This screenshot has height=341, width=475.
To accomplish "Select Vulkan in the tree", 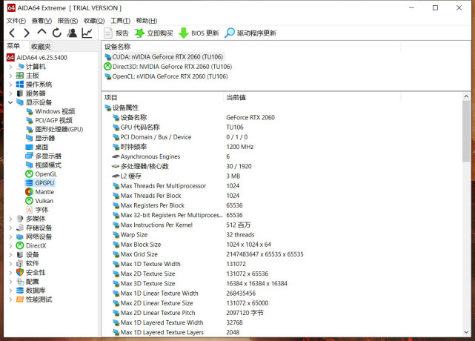I will [x=39, y=201].
